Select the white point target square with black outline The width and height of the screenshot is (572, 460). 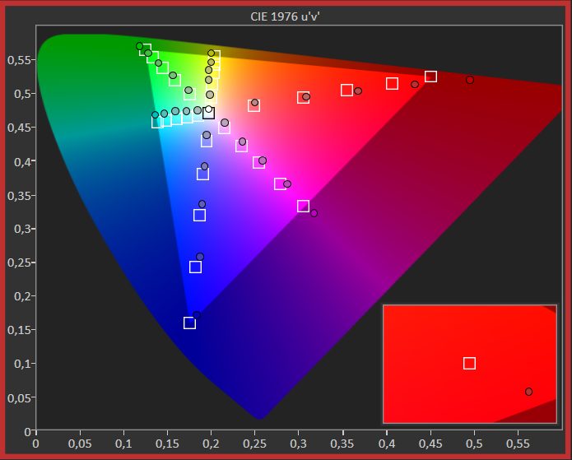(209, 113)
